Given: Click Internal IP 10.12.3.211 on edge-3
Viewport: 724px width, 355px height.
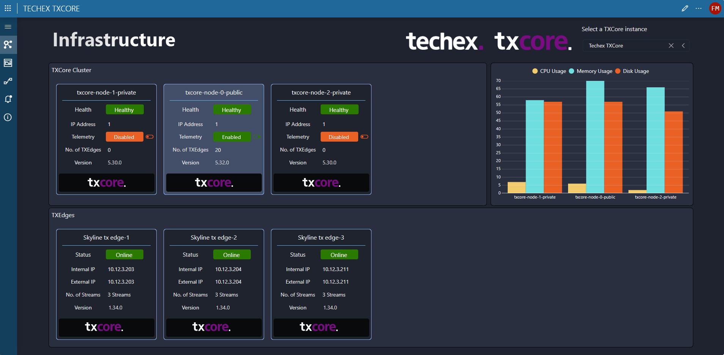Looking at the screenshot, I should pos(335,269).
